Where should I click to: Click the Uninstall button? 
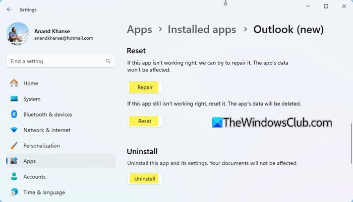145,178
